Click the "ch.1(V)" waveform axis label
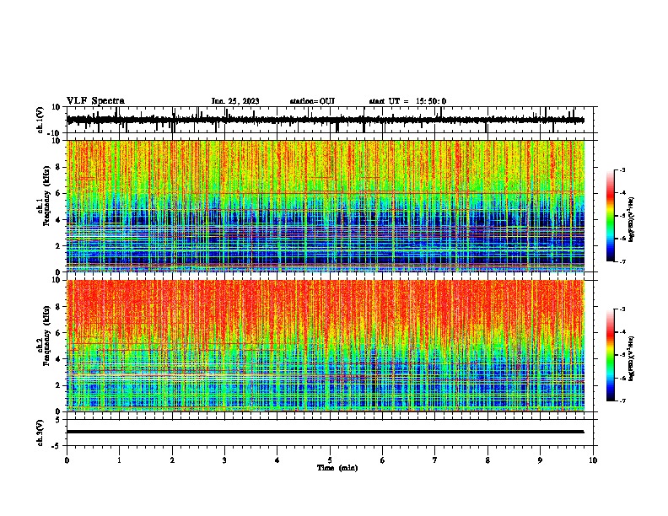Viewport: 668px width, 516px height. 40,120
